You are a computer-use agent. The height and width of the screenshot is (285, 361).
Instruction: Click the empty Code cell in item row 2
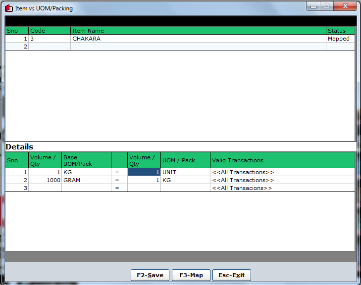pos(49,47)
